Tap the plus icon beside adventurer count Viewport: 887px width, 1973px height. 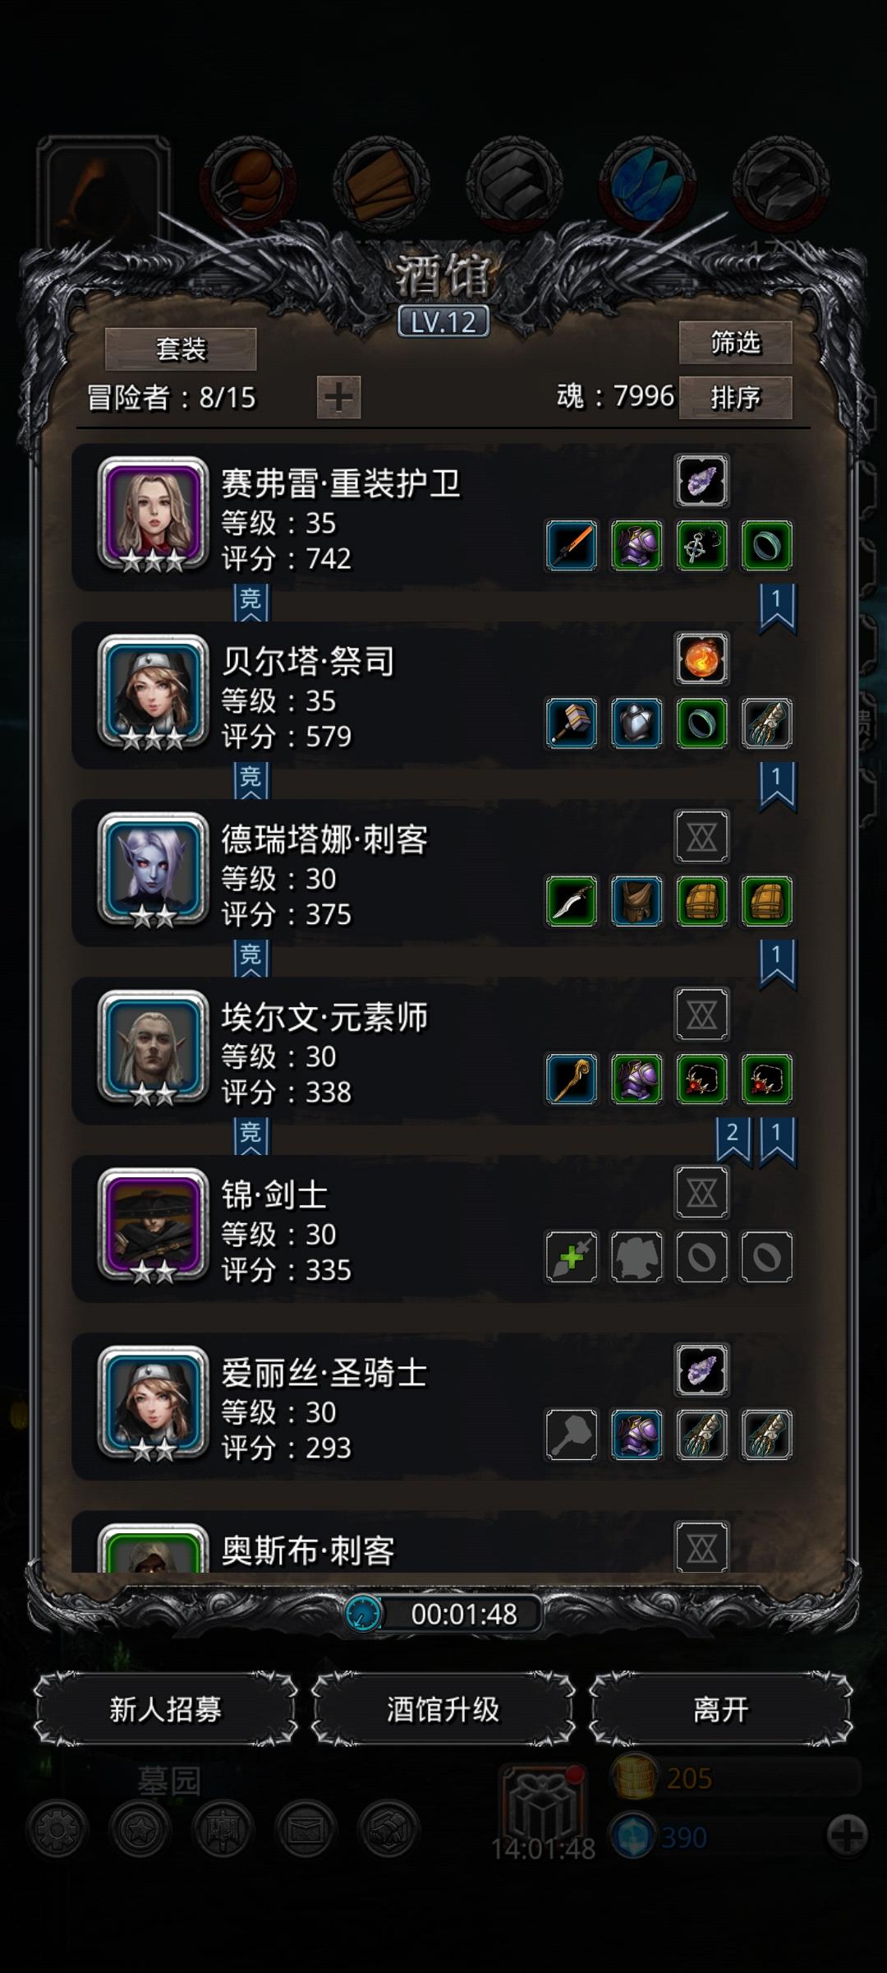coord(338,398)
